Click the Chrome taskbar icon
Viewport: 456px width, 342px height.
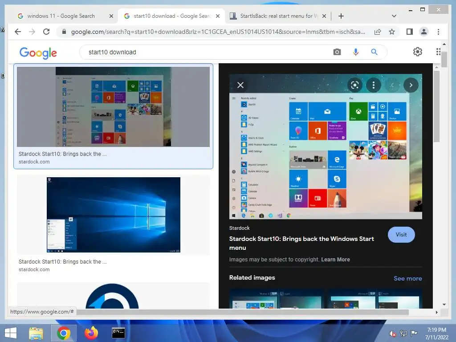point(64,333)
